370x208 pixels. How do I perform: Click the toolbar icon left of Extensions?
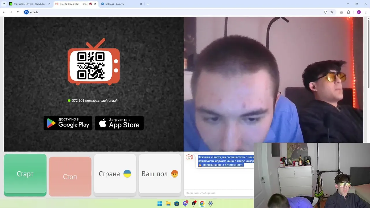coord(341,12)
